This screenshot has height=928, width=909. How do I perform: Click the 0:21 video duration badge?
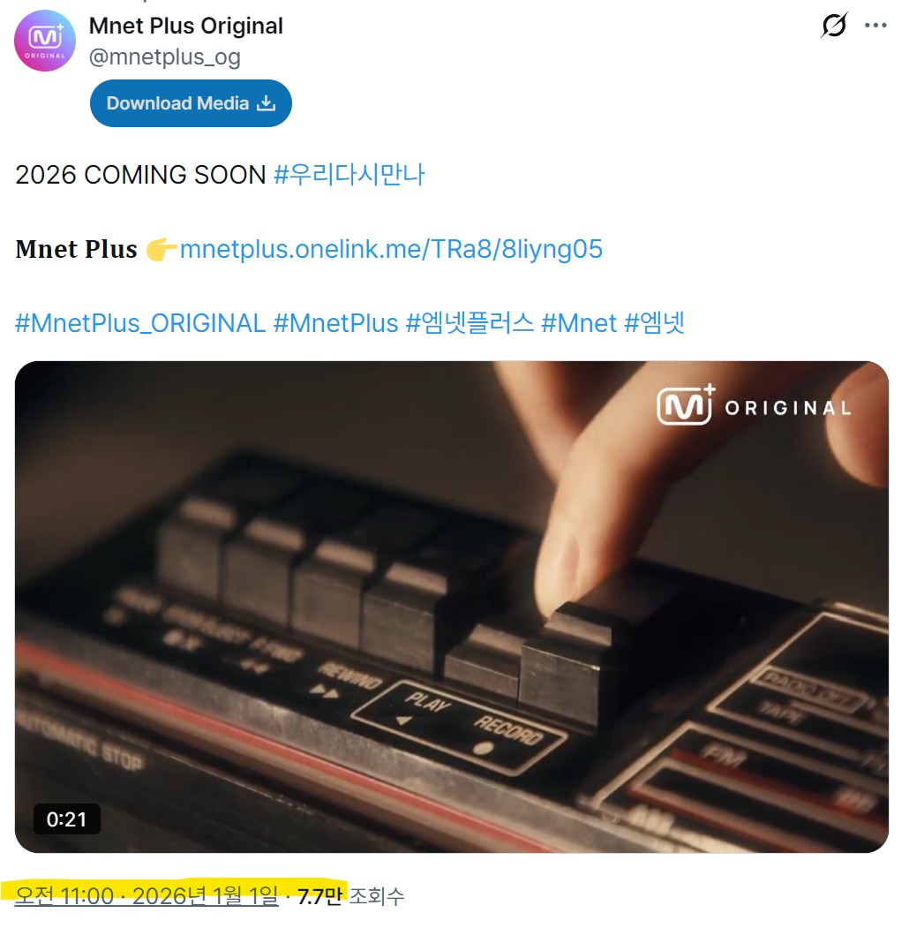[x=67, y=819]
